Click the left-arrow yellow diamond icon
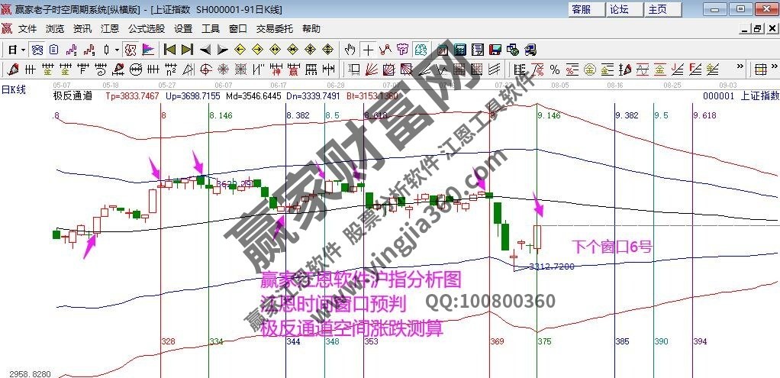This screenshot has height=378, width=780. [240, 50]
